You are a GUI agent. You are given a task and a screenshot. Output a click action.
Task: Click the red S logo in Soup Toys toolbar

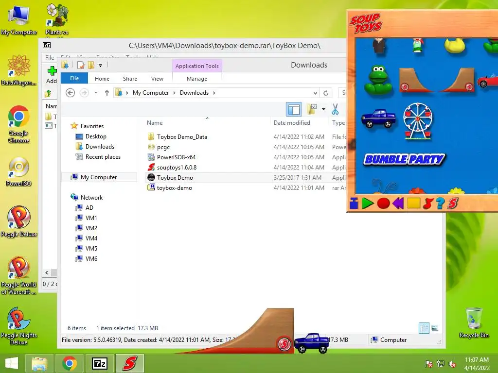click(453, 203)
